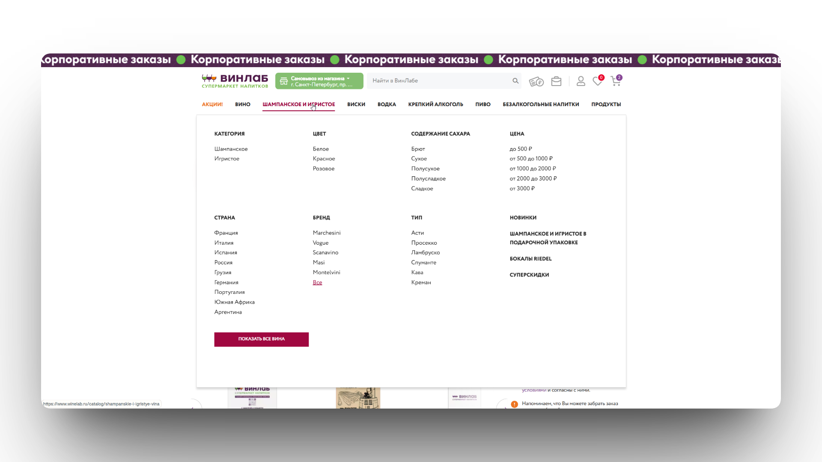Open the АКЦИИ! menu item

(x=212, y=104)
